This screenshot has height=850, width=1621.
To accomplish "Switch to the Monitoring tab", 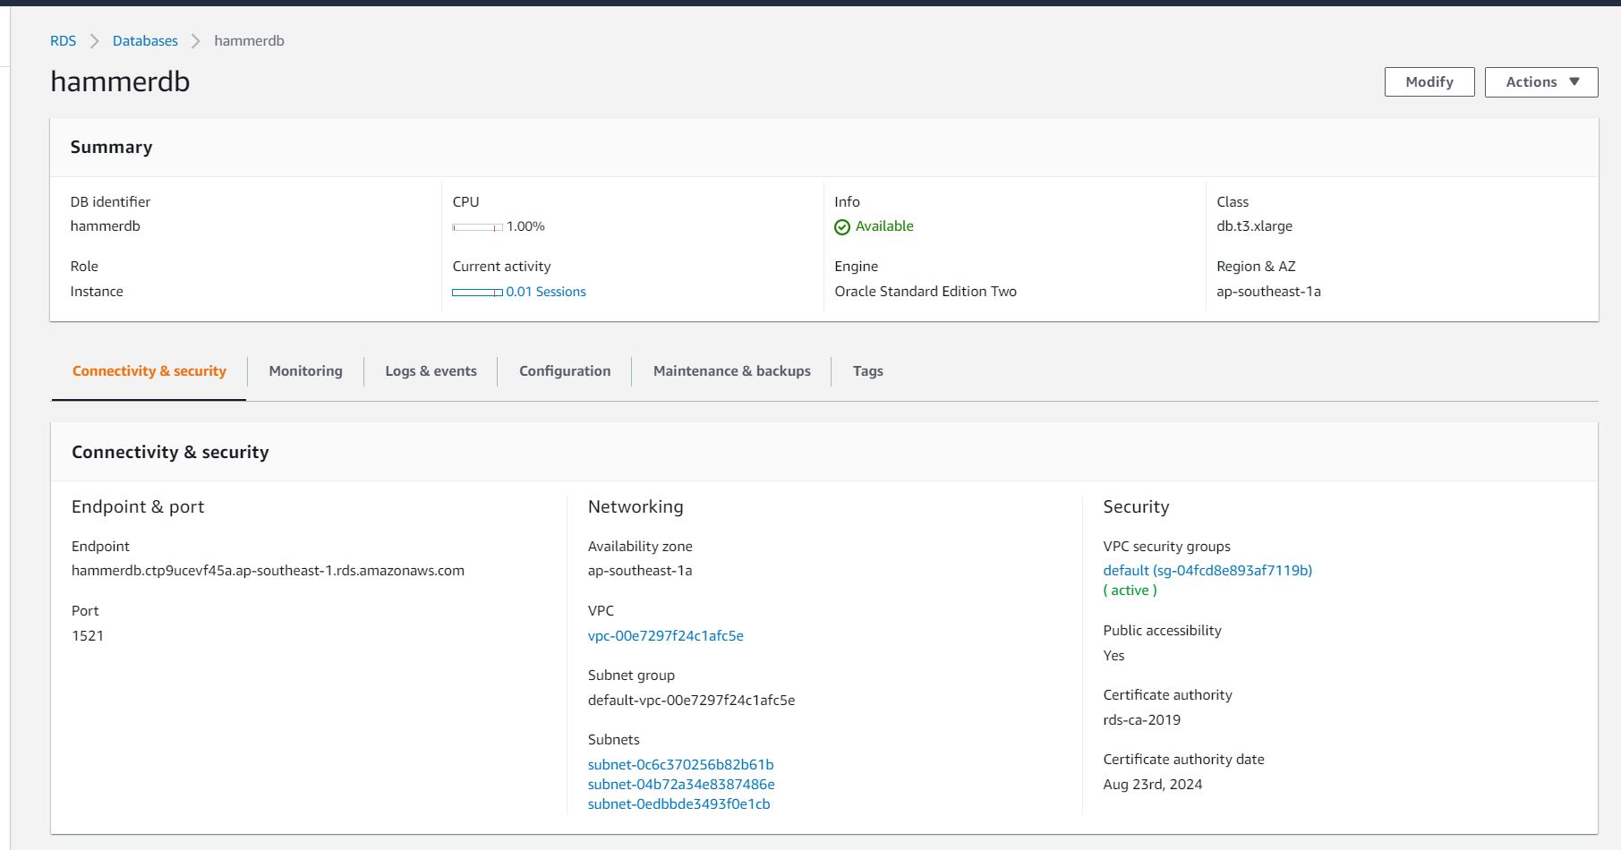I will [x=305, y=371].
